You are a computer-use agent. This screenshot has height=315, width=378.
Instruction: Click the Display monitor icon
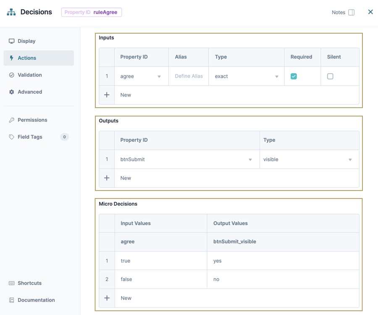coord(12,41)
